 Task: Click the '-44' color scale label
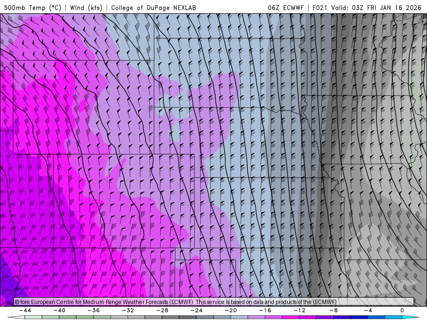click(25, 310)
